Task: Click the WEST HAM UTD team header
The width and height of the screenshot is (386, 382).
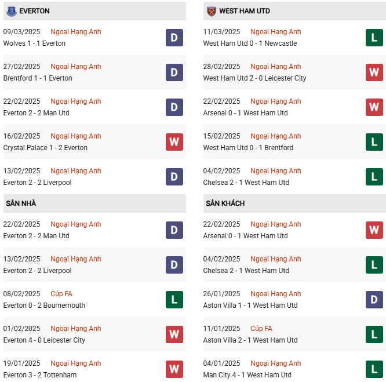Action: (x=245, y=11)
